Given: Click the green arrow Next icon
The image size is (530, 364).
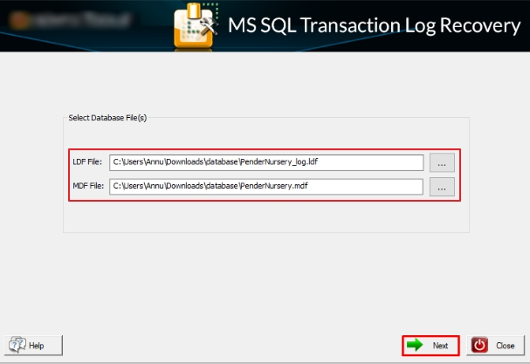Looking at the screenshot, I should pyautogui.click(x=415, y=345).
